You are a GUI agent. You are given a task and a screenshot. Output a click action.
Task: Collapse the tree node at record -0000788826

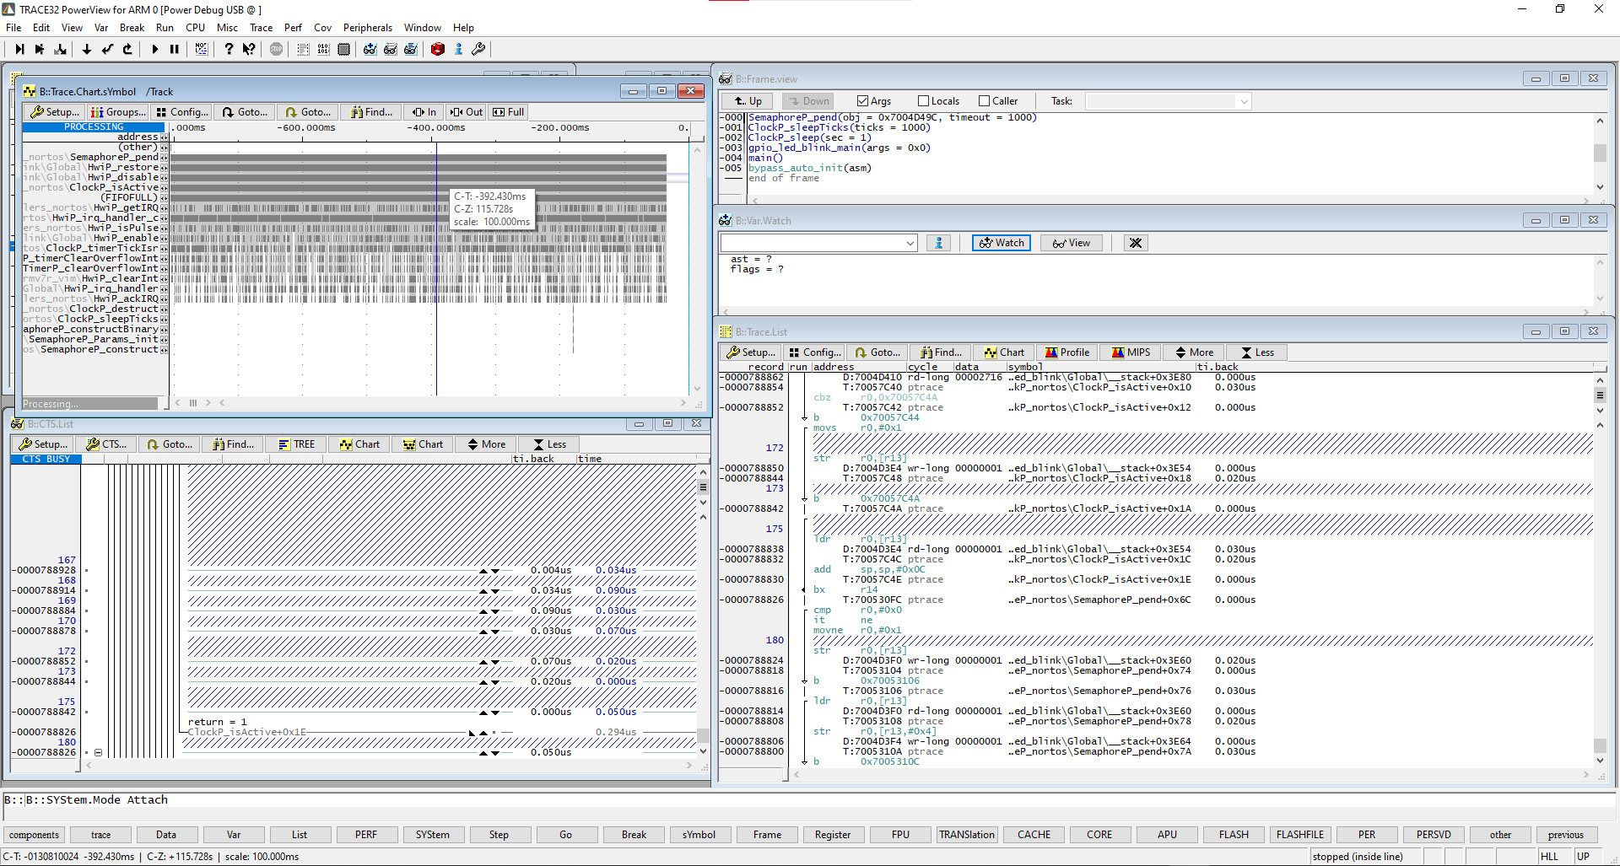(x=98, y=752)
